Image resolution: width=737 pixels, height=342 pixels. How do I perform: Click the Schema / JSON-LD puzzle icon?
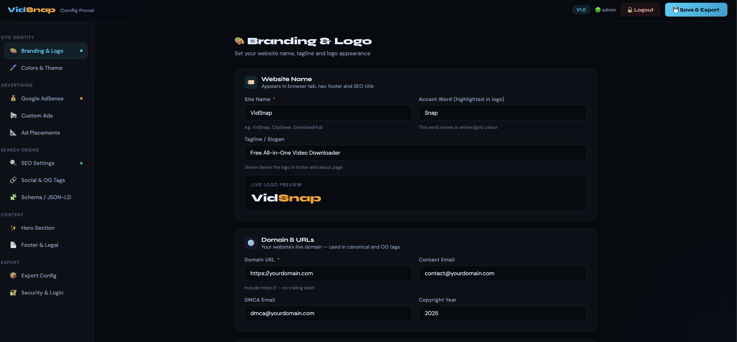[x=13, y=197]
